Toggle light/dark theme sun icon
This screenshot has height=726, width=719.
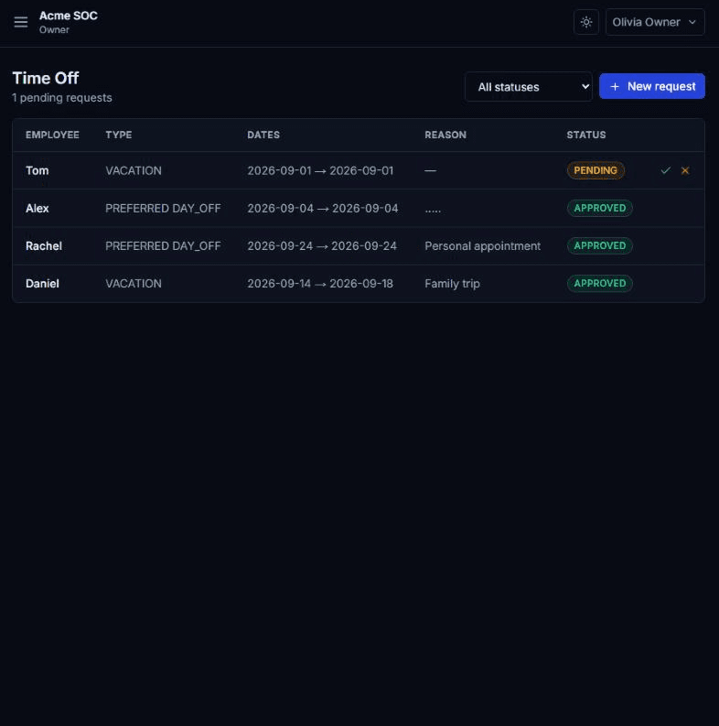(x=586, y=22)
